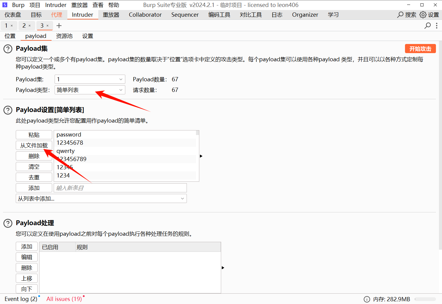Add a new Intruder tab with plus

[x=59, y=26]
